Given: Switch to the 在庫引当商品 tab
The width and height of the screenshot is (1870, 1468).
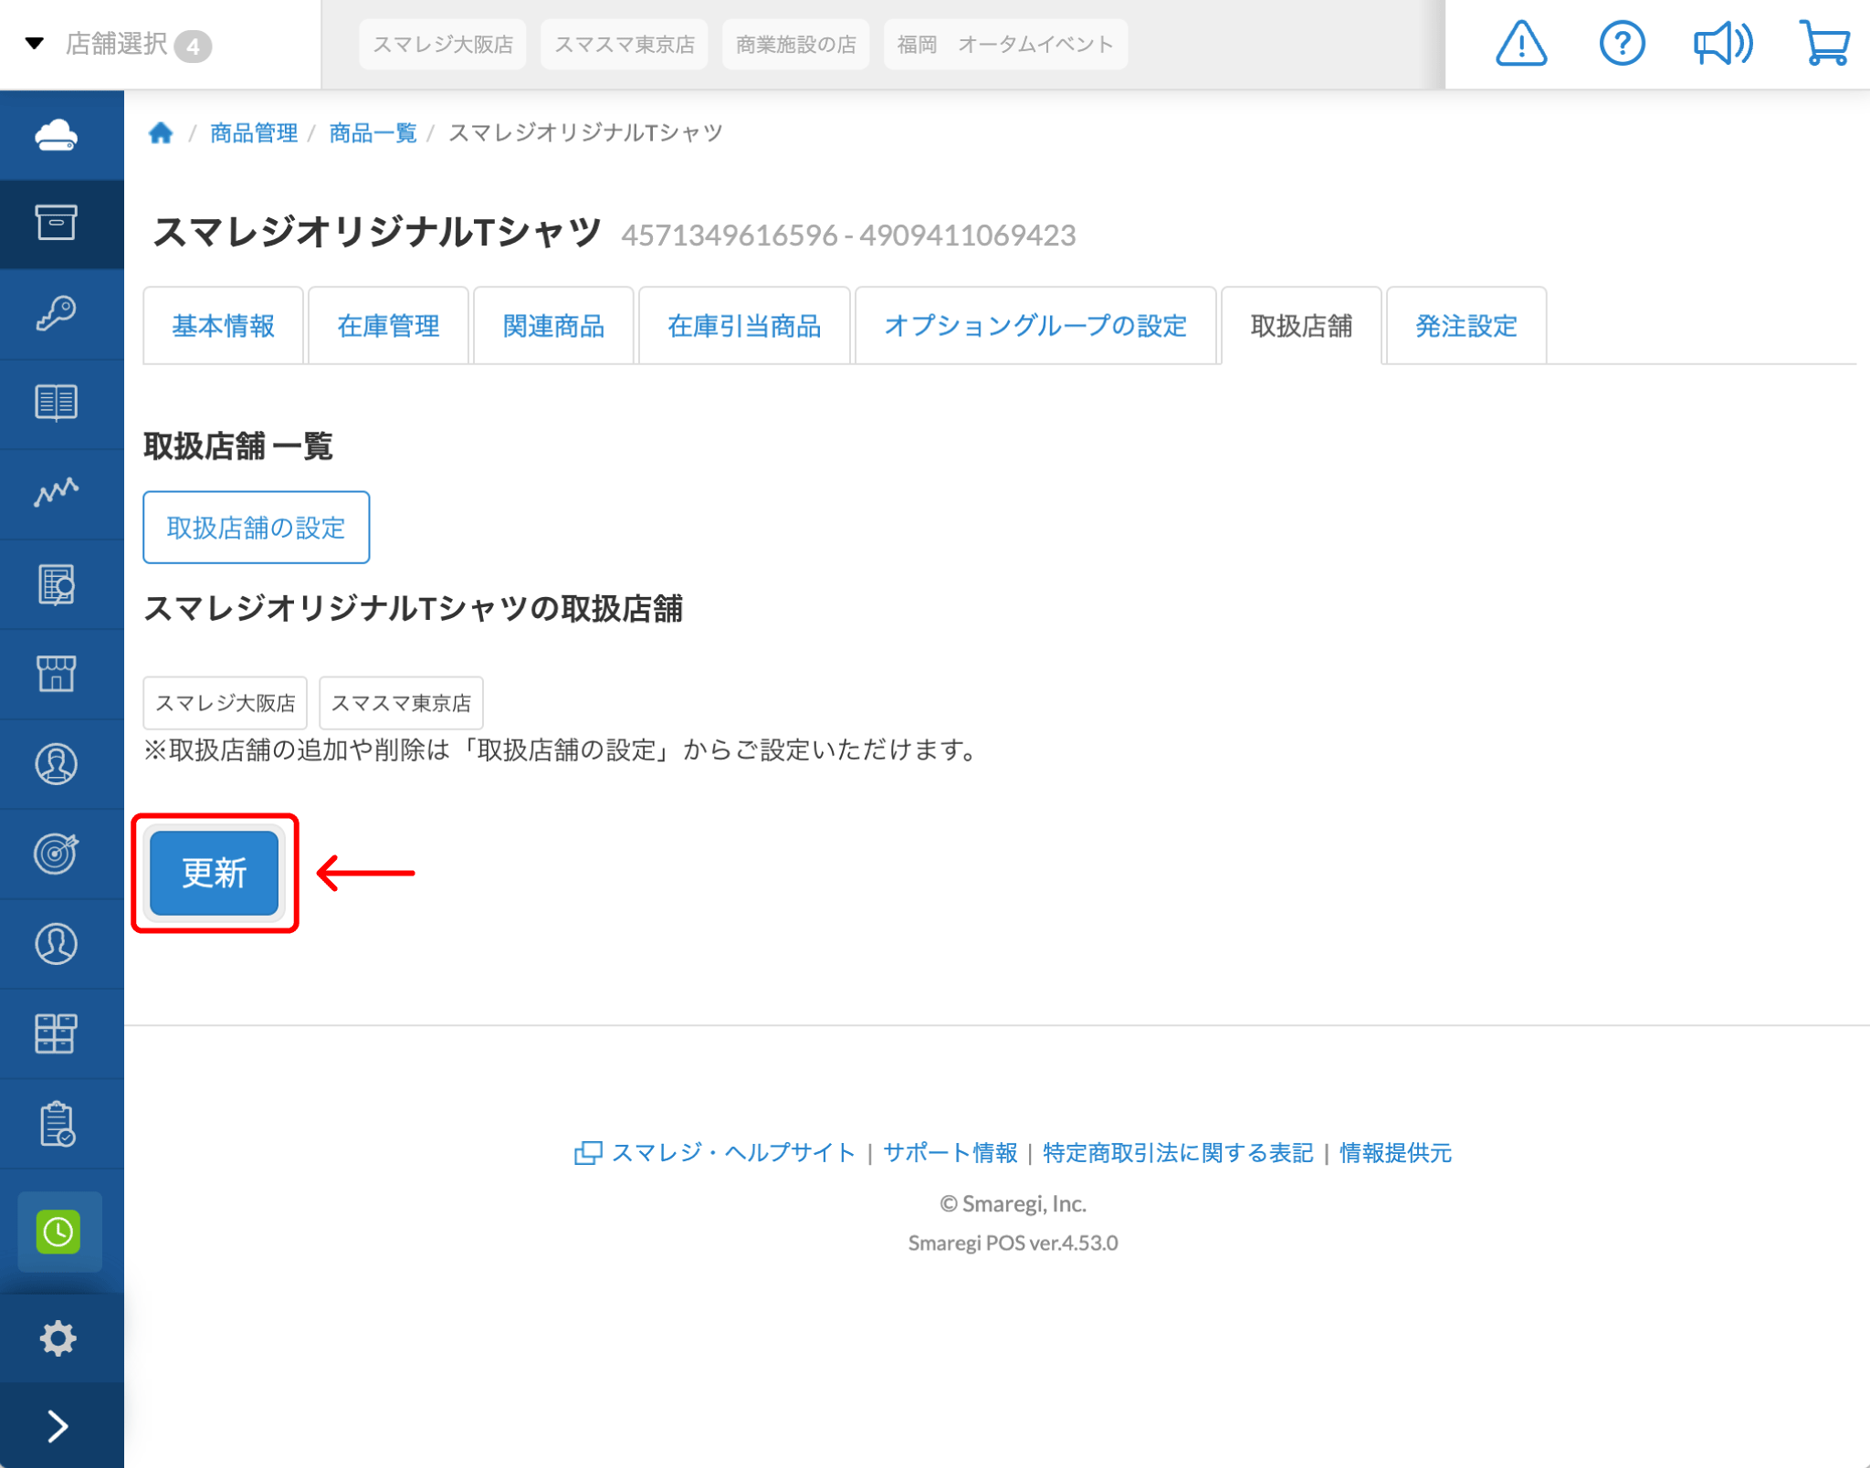Looking at the screenshot, I should [x=744, y=326].
